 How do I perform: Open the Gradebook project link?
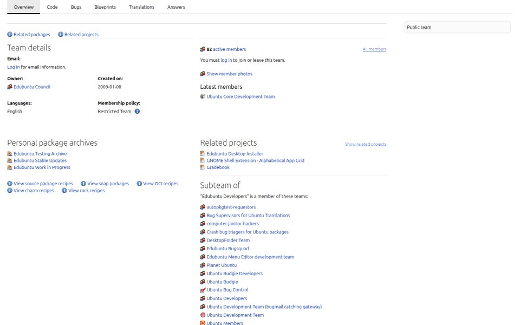pos(218,167)
